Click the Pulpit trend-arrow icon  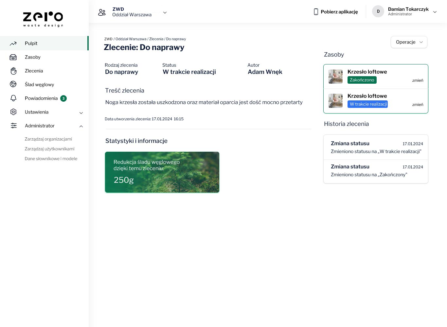[x=13, y=43]
